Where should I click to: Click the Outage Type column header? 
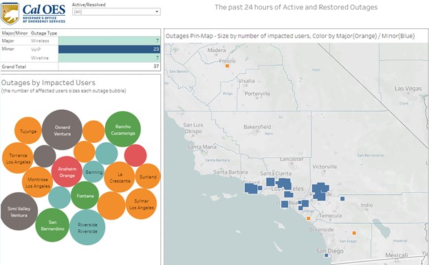[x=44, y=33]
